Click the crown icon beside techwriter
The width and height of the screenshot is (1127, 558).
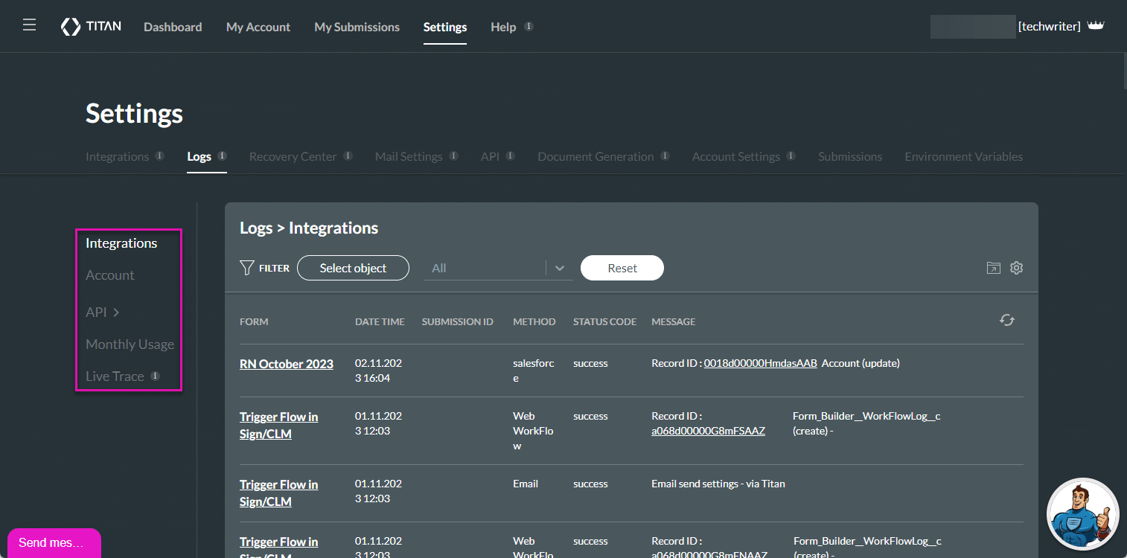tap(1096, 25)
